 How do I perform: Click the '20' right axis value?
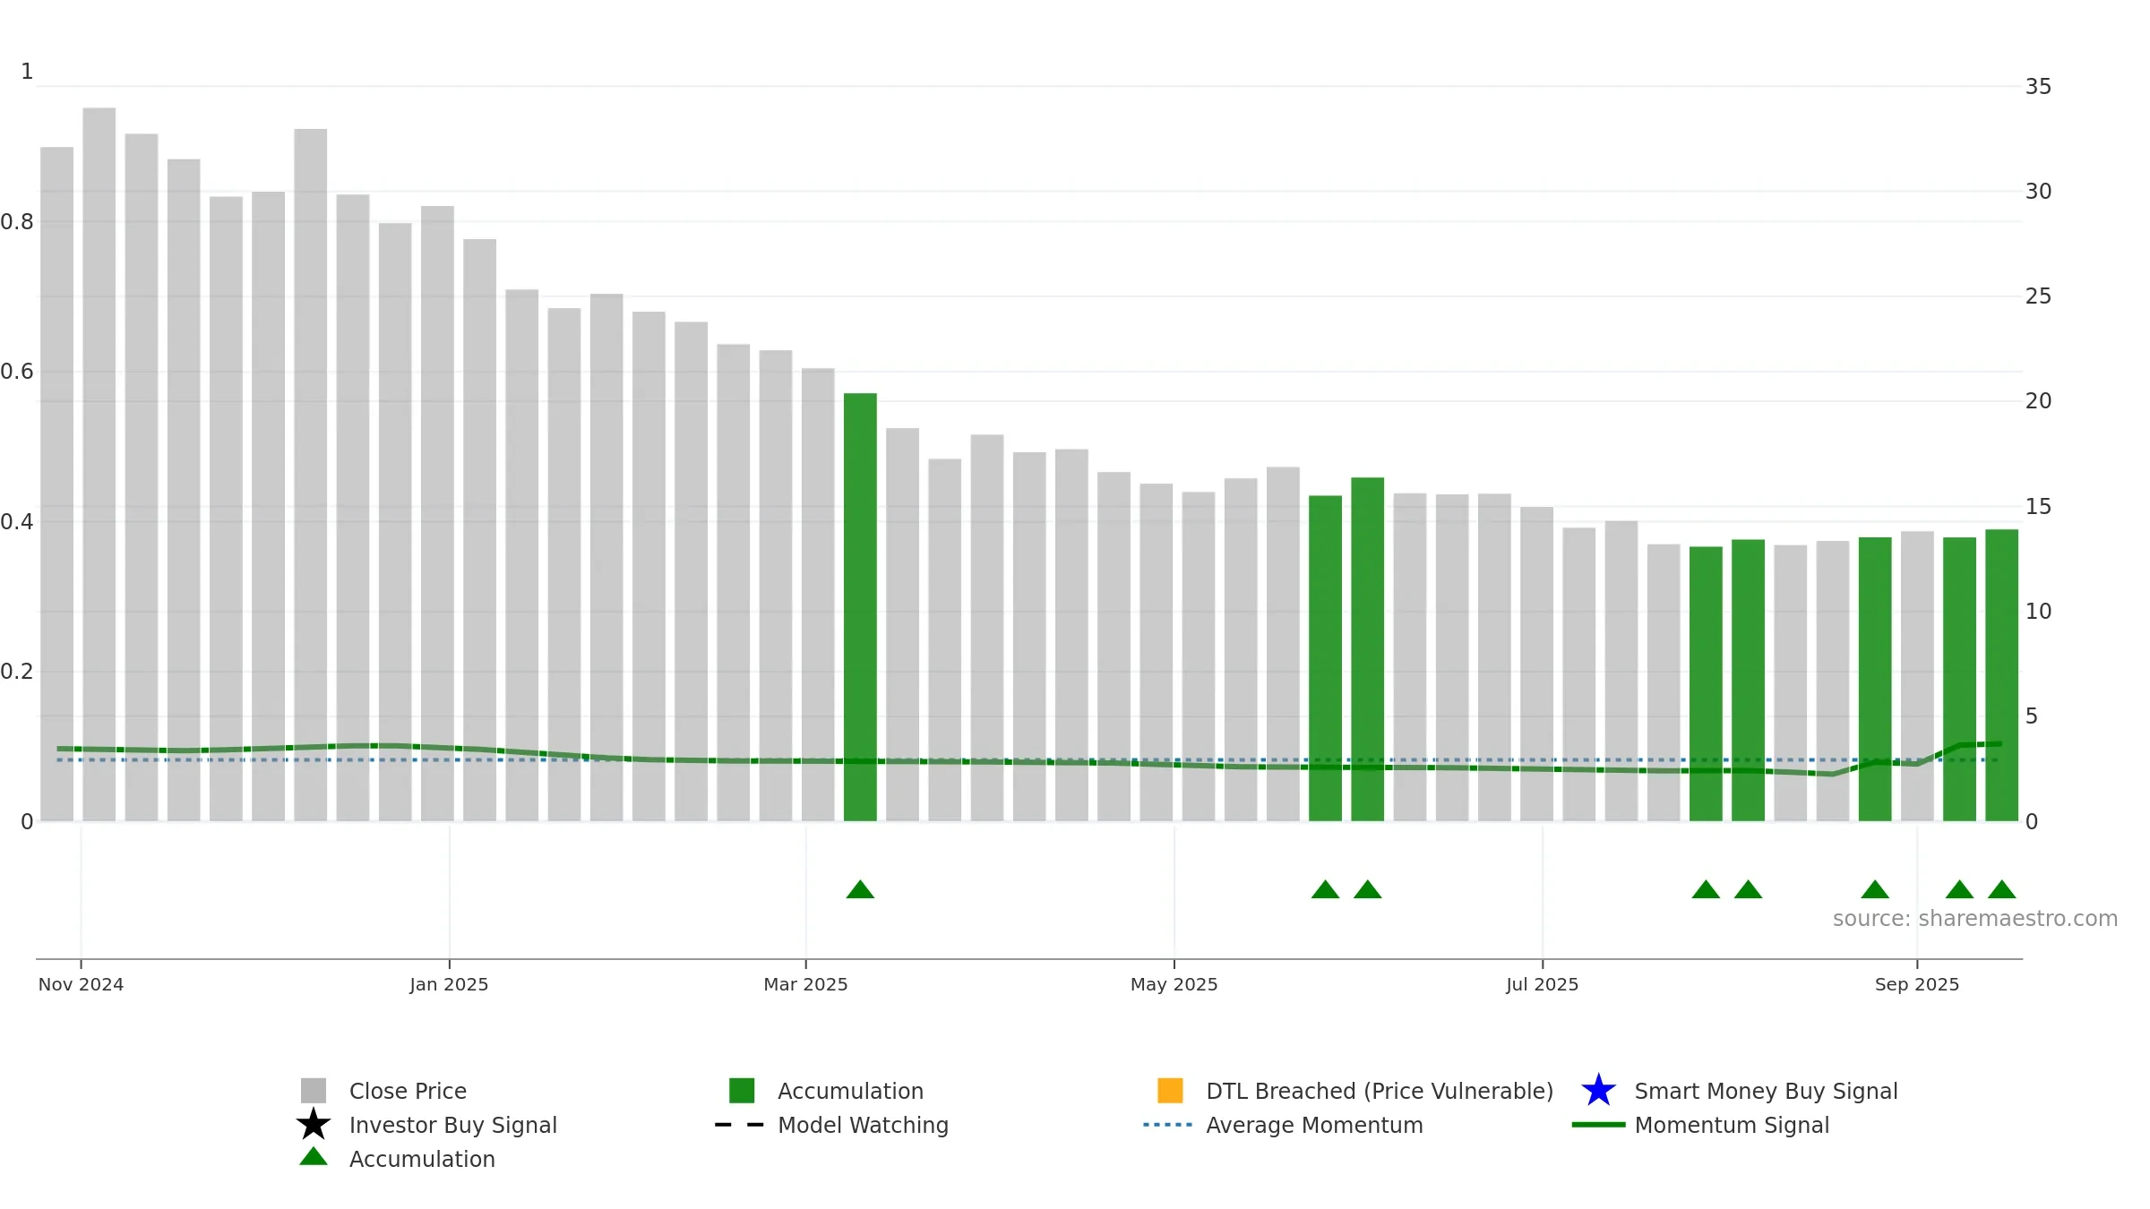2038,401
